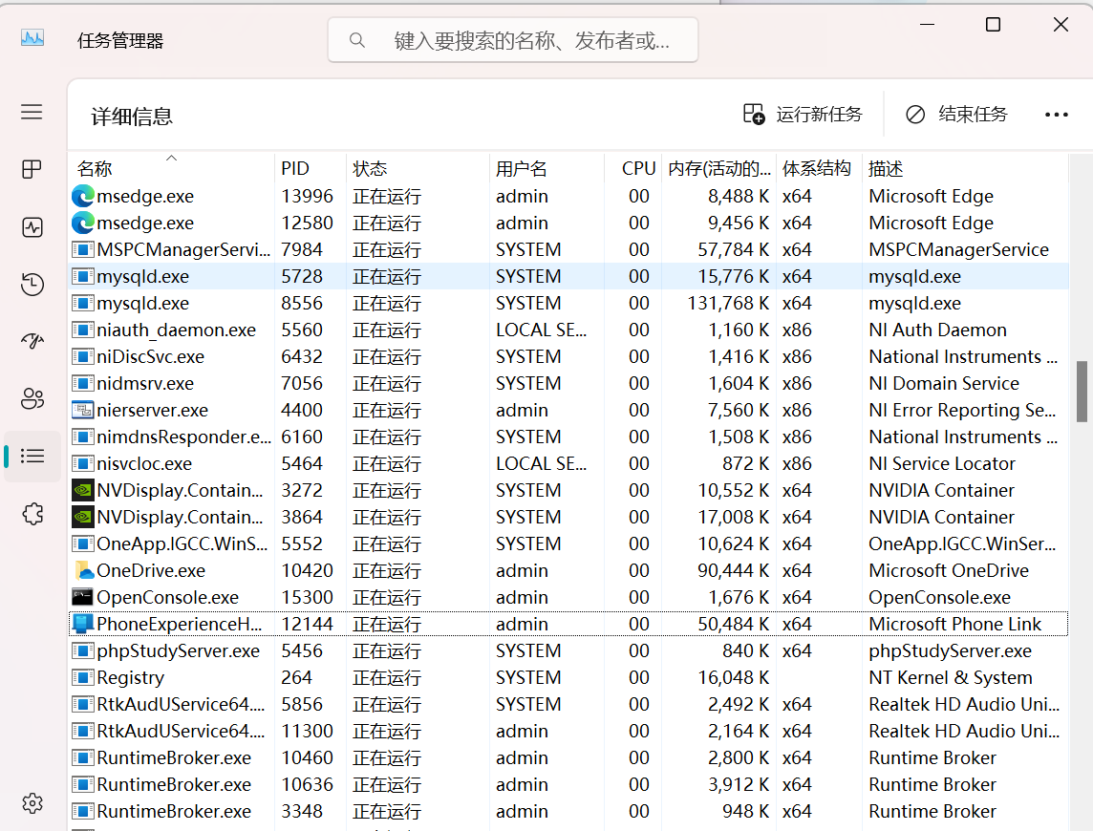
Task: Click the vertical scrollbar thumb
Action: pyautogui.click(x=1082, y=392)
